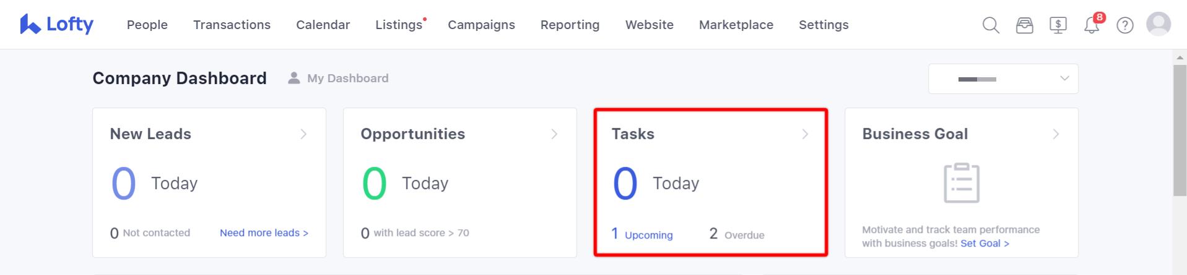
Task: Click the Set Goal link
Action: click(985, 243)
